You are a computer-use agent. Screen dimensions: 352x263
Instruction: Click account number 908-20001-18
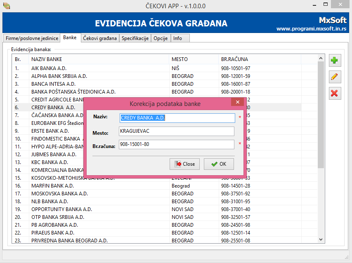click(236, 92)
